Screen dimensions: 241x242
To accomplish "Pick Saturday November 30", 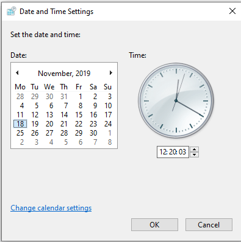I will point(93,133).
